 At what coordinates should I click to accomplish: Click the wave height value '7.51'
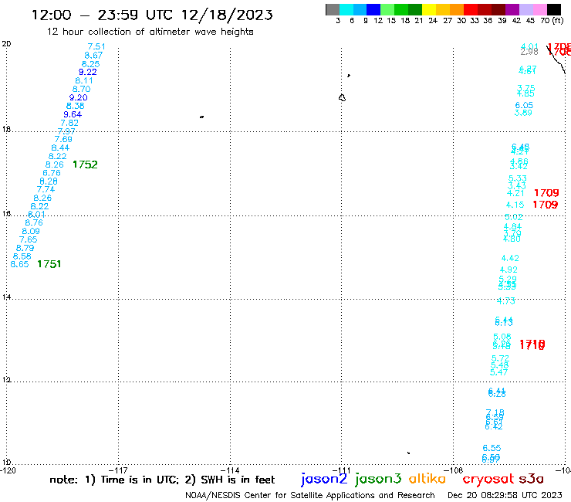click(96, 46)
